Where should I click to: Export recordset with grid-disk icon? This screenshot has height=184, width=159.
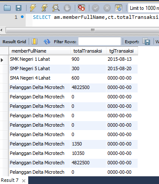pos(146,42)
